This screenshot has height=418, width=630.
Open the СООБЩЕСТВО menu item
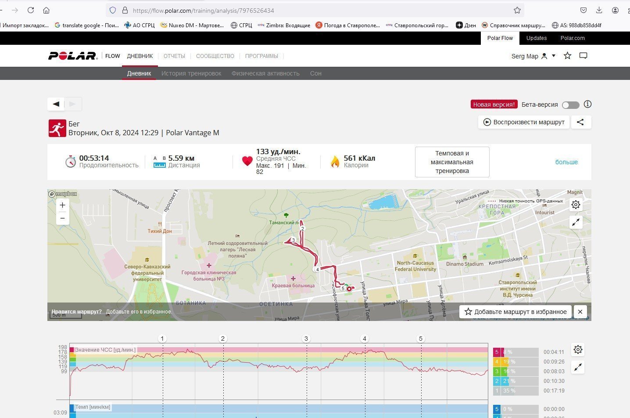click(215, 56)
